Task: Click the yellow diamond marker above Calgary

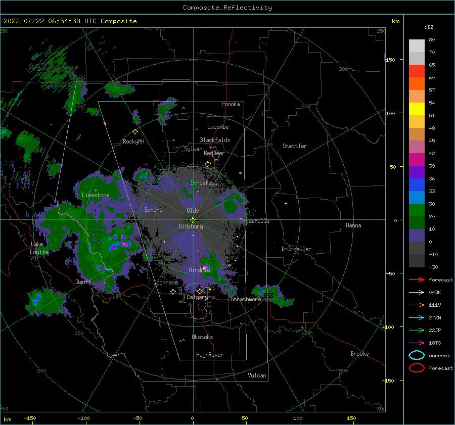Action: pos(200,291)
